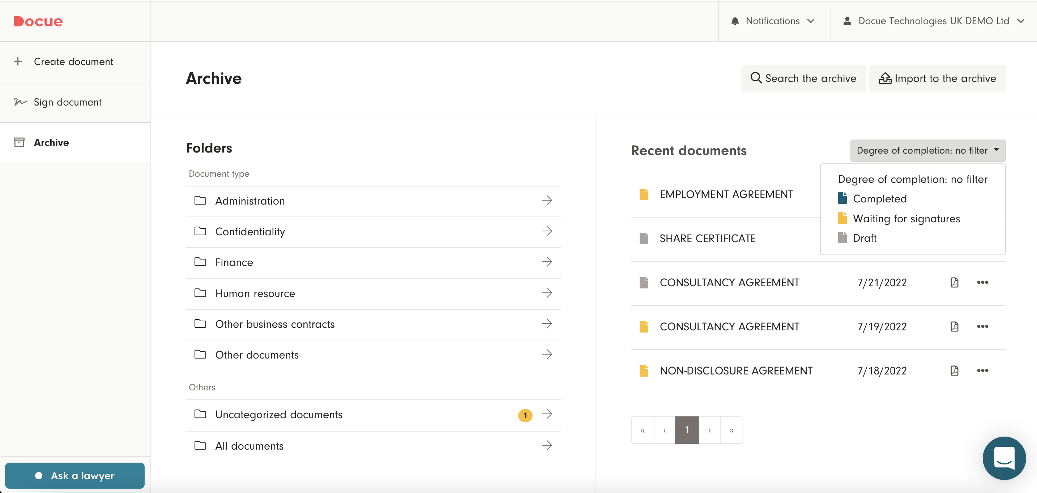Select the Waiting for signatures filter option
Image resolution: width=1037 pixels, height=493 pixels.
click(x=906, y=218)
